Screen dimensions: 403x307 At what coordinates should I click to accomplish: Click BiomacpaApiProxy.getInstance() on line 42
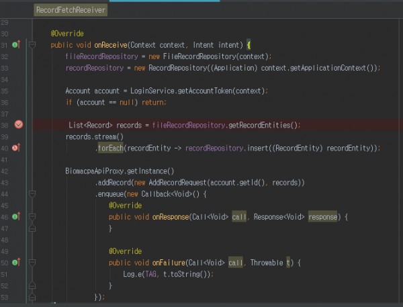(x=120, y=171)
